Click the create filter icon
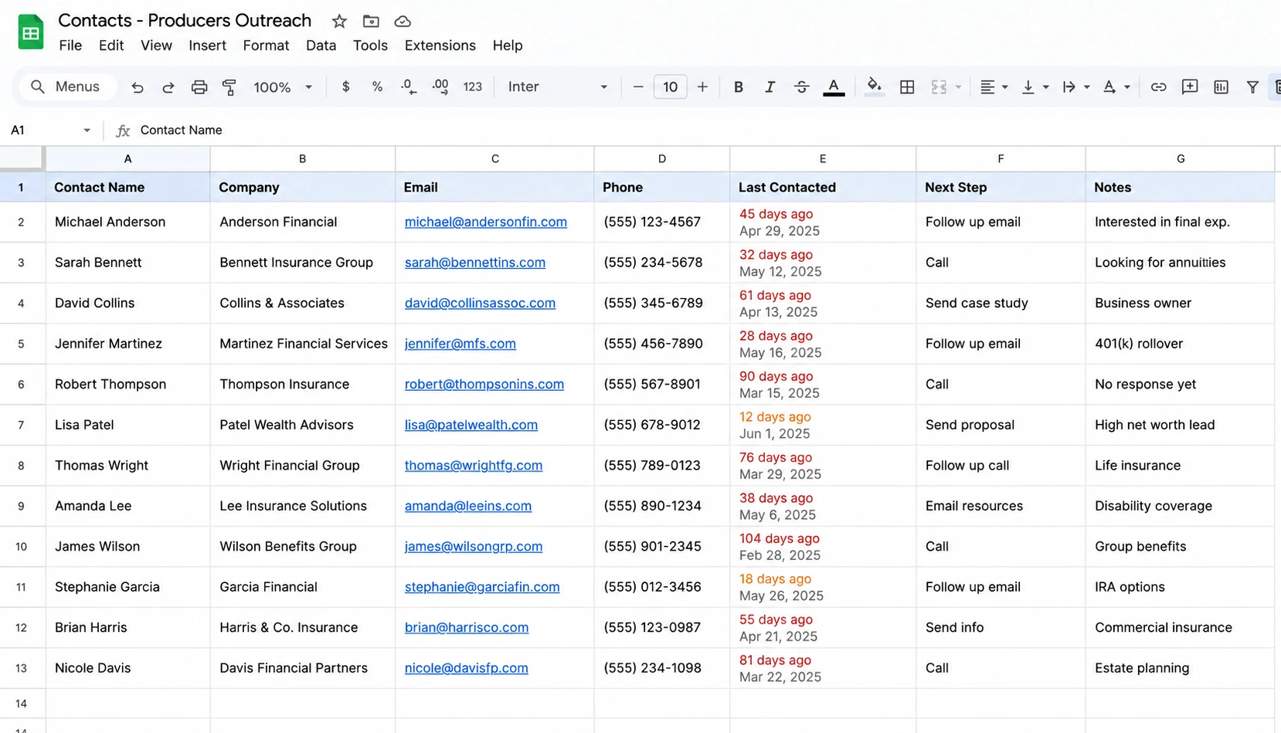The image size is (1281, 733). tap(1252, 87)
